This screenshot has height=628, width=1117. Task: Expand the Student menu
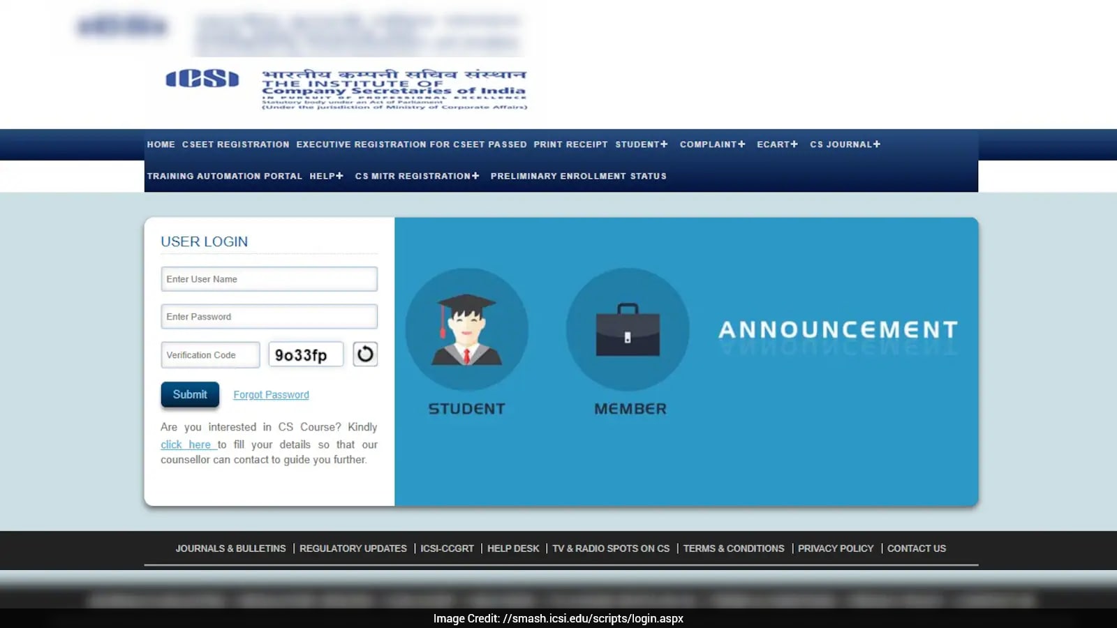(x=642, y=144)
